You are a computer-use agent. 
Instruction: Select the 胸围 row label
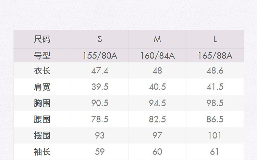(x=42, y=103)
